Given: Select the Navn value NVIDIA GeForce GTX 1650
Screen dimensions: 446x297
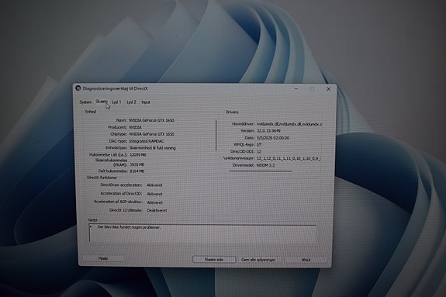Looking at the screenshot, I should [x=151, y=120].
